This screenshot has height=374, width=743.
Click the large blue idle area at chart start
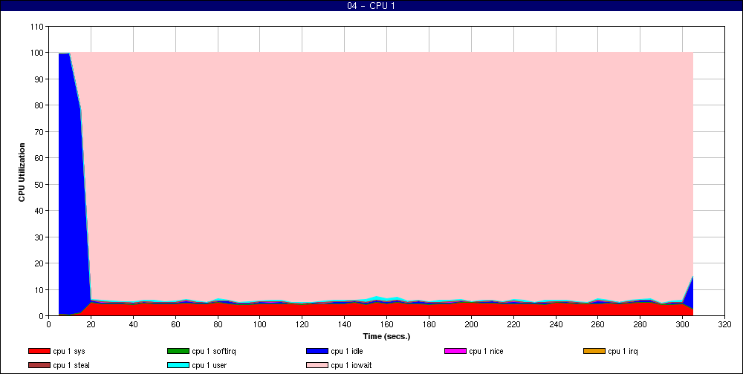(70, 189)
